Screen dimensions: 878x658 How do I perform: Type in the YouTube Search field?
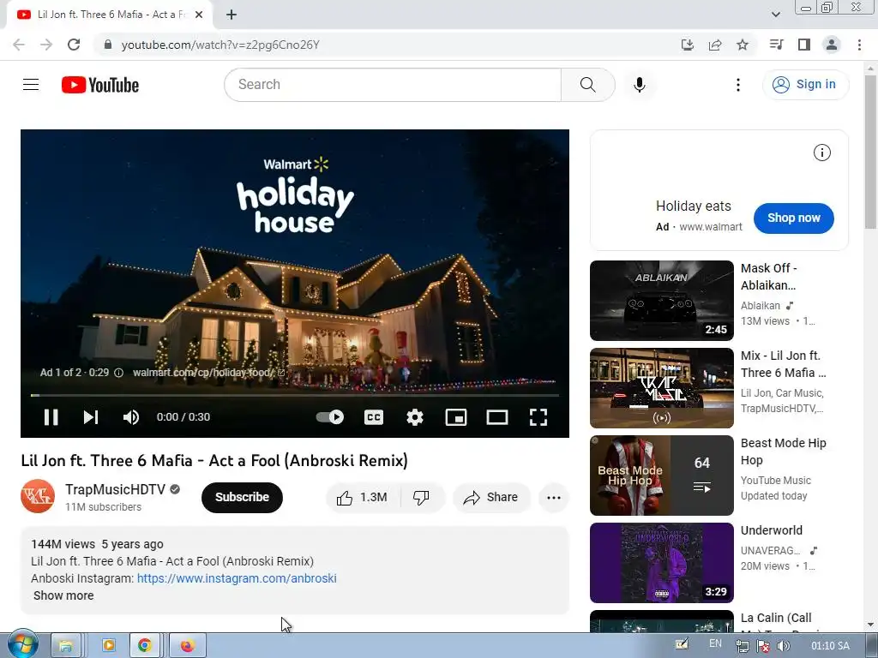coord(393,85)
